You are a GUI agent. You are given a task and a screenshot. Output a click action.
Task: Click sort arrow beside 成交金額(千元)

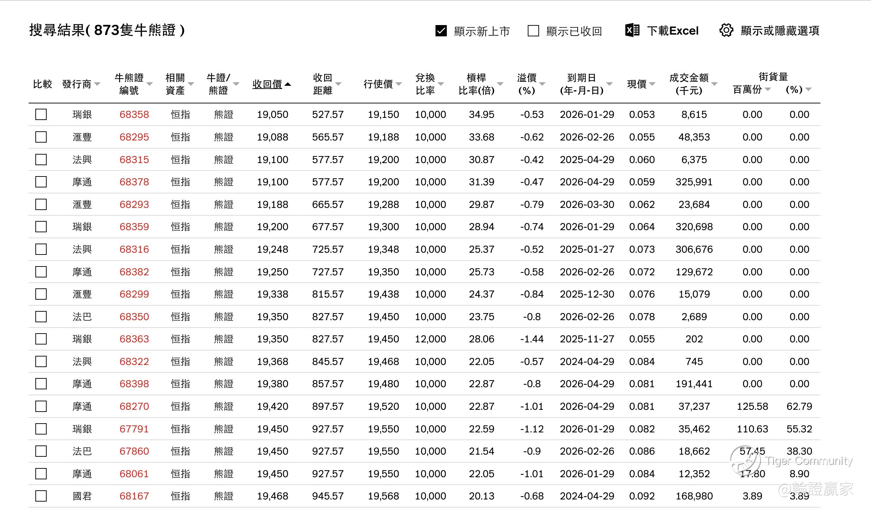point(714,84)
